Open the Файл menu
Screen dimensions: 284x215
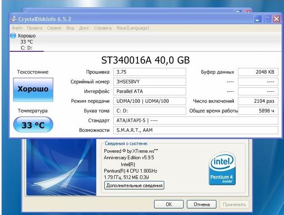[x=17, y=28]
